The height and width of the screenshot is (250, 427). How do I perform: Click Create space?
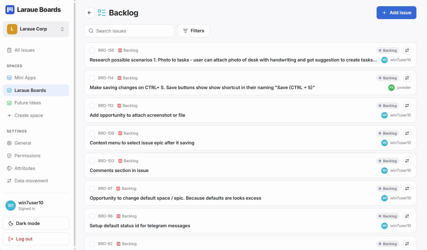(36, 115)
